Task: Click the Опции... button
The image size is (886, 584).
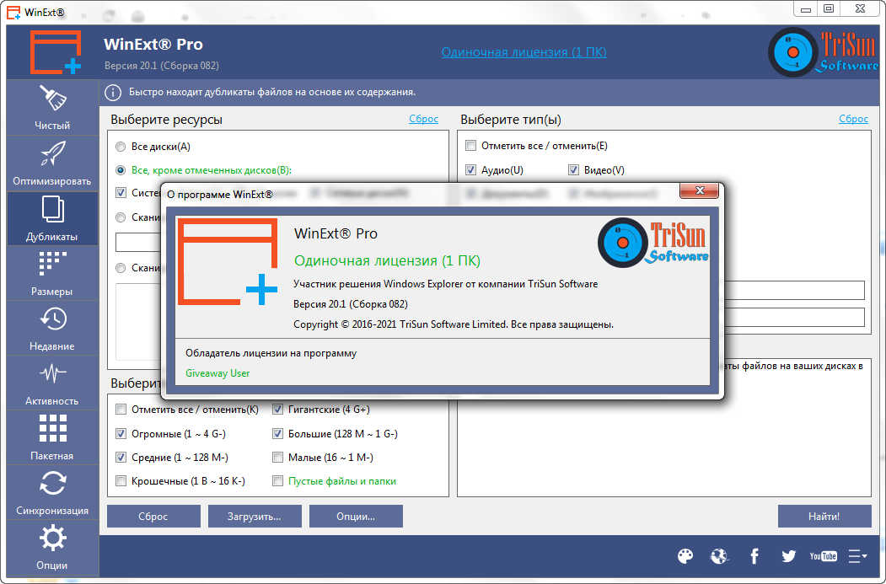Action: (x=356, y=517)
